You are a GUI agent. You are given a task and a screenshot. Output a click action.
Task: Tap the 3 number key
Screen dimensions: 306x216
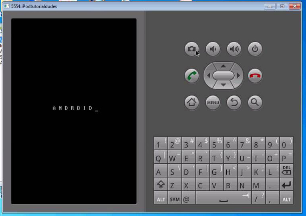(x=189, y=143)
